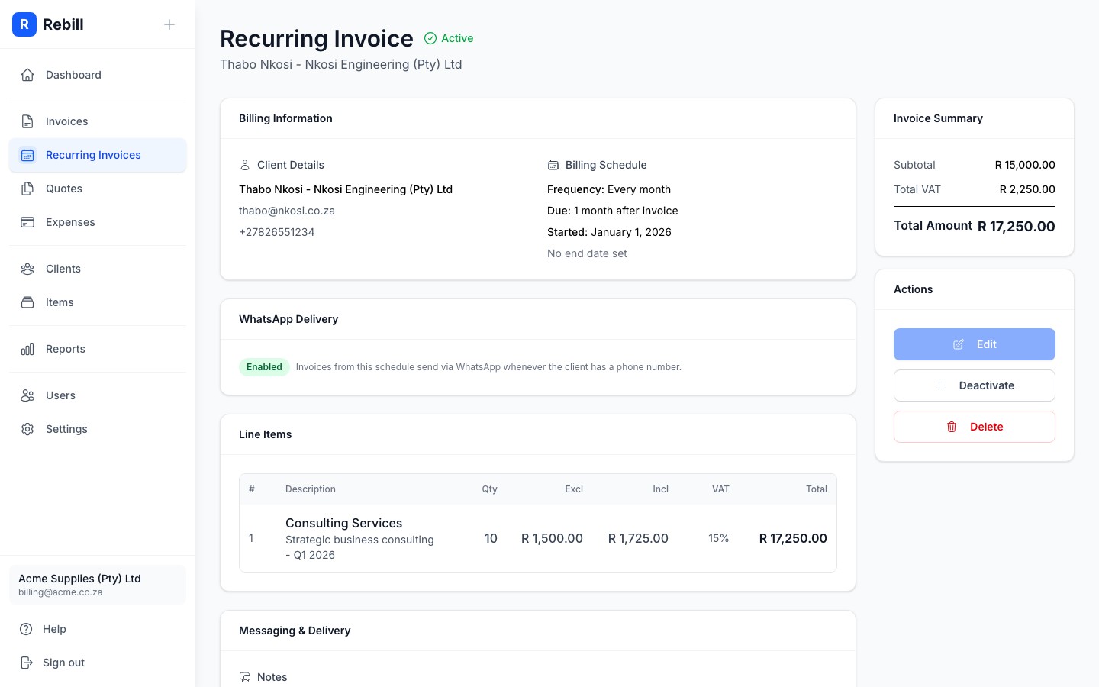Click the Invoices document icon

click(x=27, y=121)
